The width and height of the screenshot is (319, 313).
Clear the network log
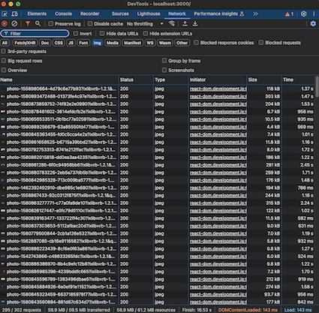(14, 24)
